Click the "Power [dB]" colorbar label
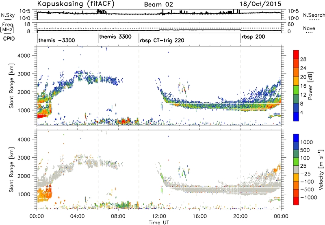This screenshot has width=325, height=225. point(310,86)
